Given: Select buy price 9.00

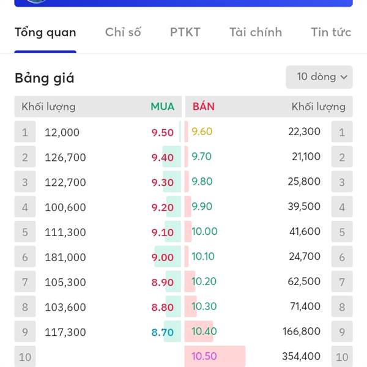Looking at the screenshot, I should (163, 258).
